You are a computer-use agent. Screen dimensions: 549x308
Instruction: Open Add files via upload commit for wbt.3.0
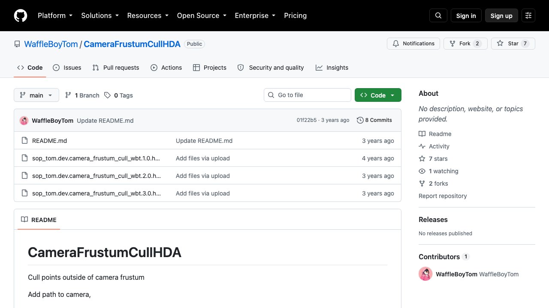click(203, 193)
